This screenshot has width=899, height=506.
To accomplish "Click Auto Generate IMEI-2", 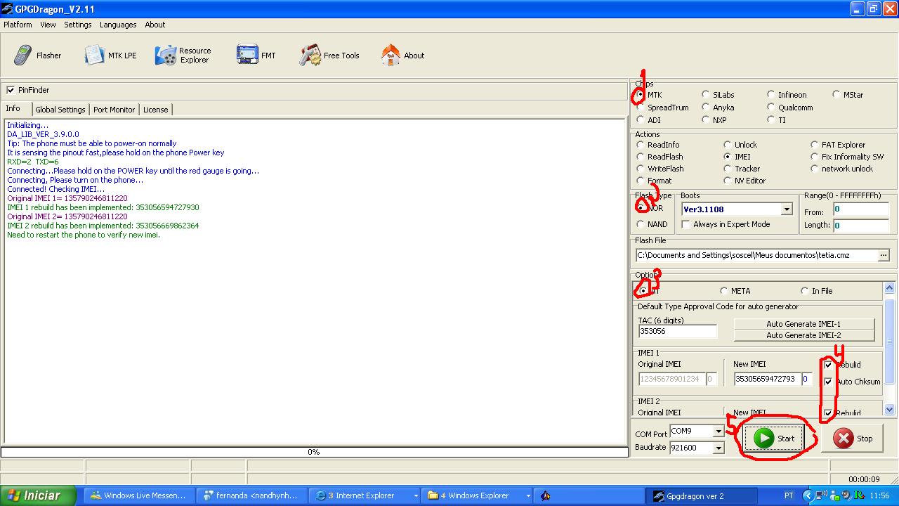I will (803, 335).
